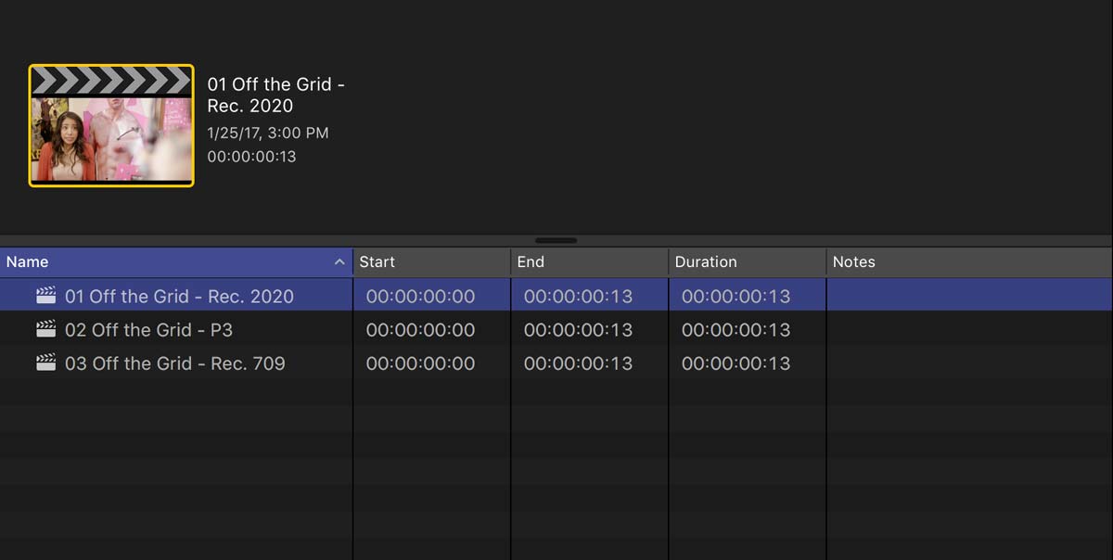Click the date 1/25/17, 3:00 PM
The image size is (1113, 560).
268,133
